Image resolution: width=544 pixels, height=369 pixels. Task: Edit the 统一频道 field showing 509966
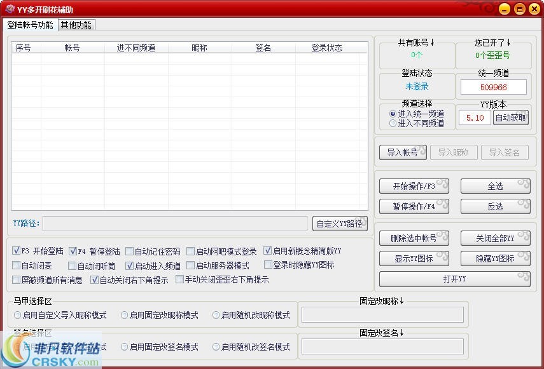[493, 87]
